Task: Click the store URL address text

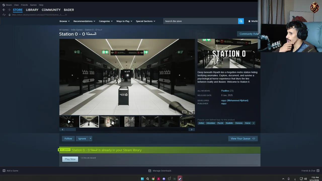Action: click(39, 15)
